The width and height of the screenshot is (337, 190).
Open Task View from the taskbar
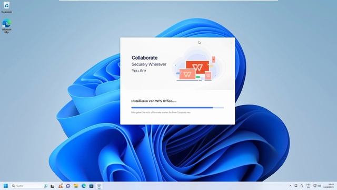[x=53, y=186]
